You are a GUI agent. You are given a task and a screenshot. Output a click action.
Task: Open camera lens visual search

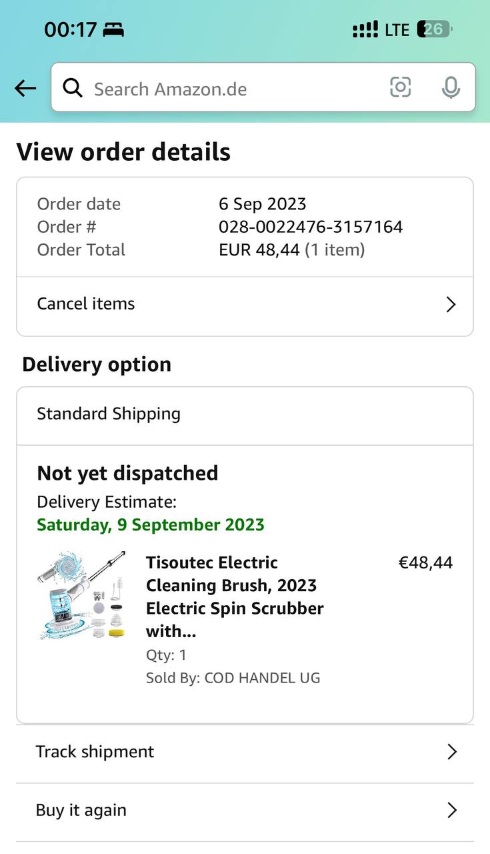pos(400,87)
